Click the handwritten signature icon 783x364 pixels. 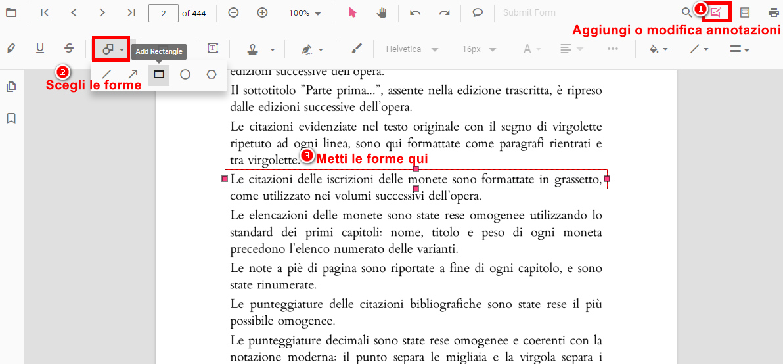(x=307, y=49)
